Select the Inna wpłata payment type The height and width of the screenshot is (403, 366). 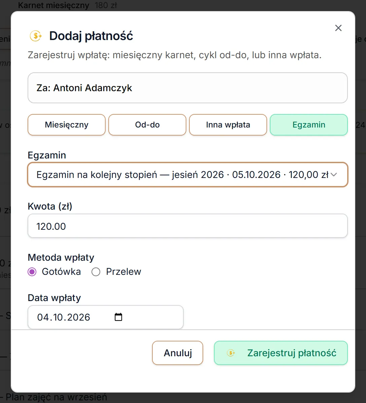(228, 125)
